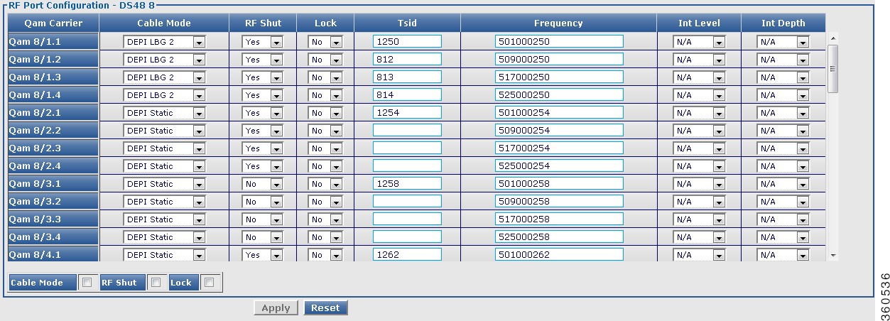Open Cable Mode dropdown for Qam 8/3.4
The width and height of the screenshot is (890, 321).
[x=164, y=237]
